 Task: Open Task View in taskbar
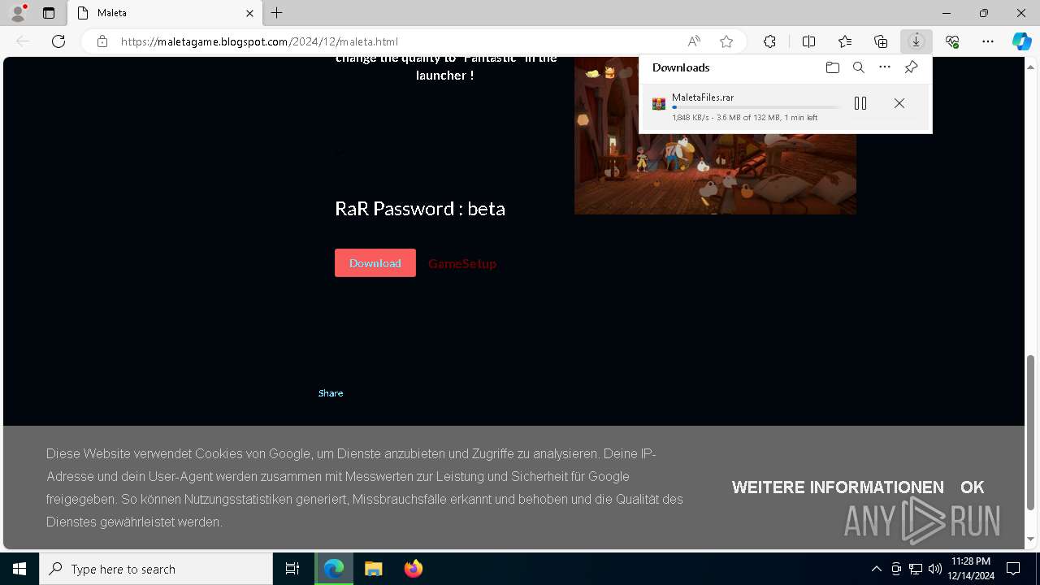pos(292,569)
